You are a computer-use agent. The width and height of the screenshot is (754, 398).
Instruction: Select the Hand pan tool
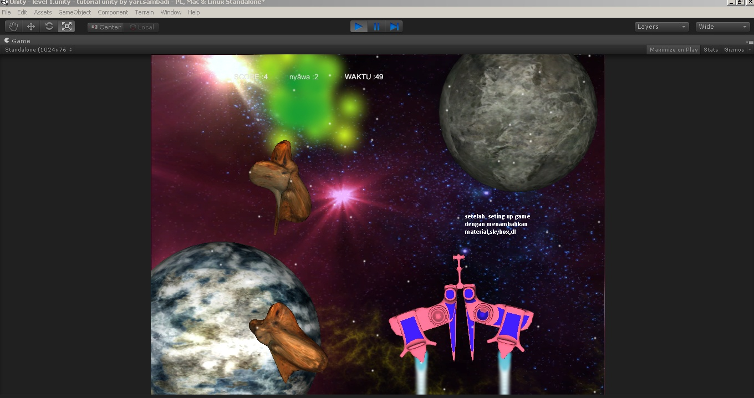13,26
